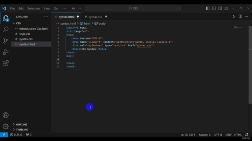Place cursor on empty line 10
This screenshot has width=252, height=141.
tap(149, 60)
